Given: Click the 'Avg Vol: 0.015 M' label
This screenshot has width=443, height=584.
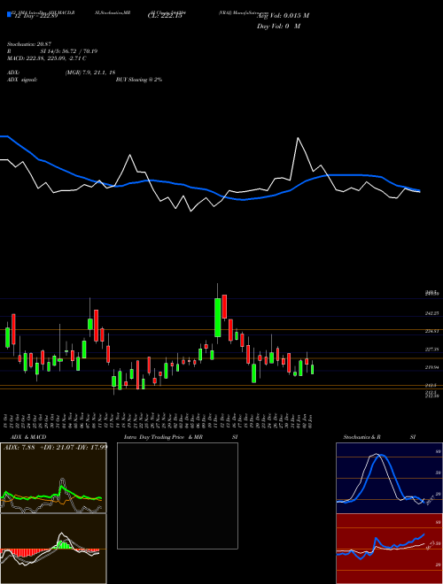Looking at the screenshot, I should (x=283, y=16).
